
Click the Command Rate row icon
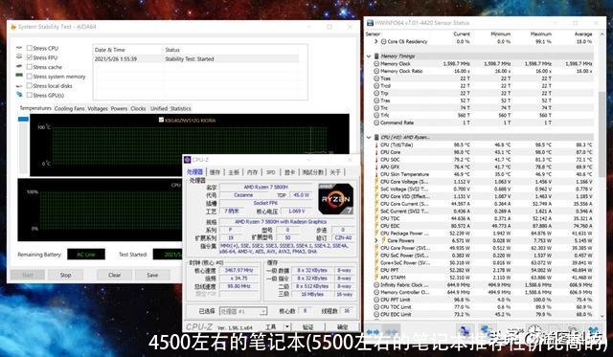tap(376, 123)
